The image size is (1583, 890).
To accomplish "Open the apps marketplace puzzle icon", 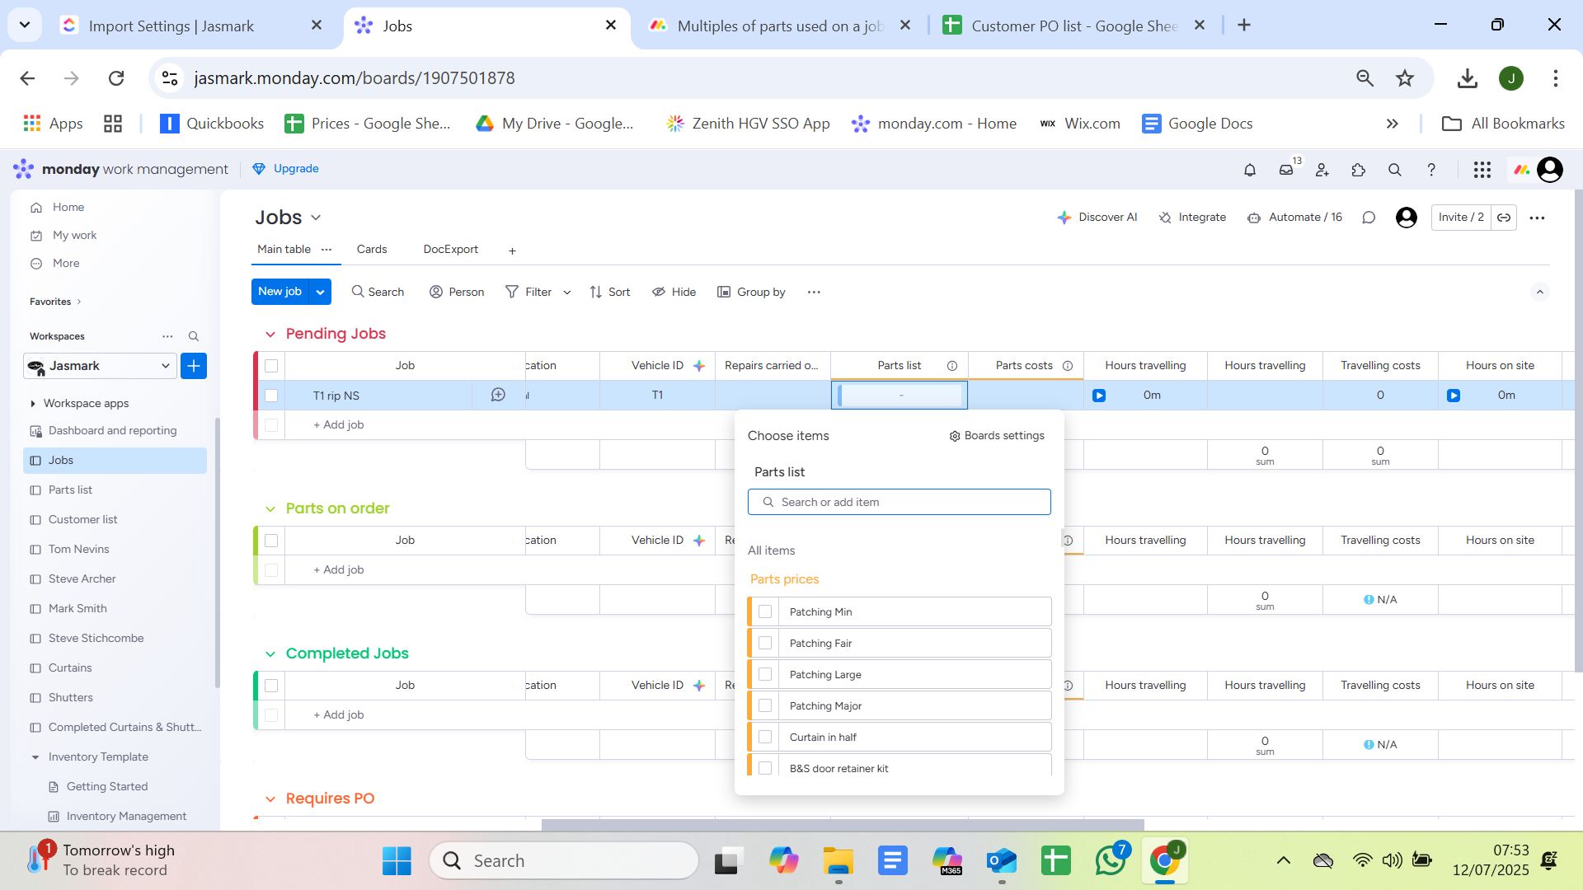I will tap(1359, 170).
